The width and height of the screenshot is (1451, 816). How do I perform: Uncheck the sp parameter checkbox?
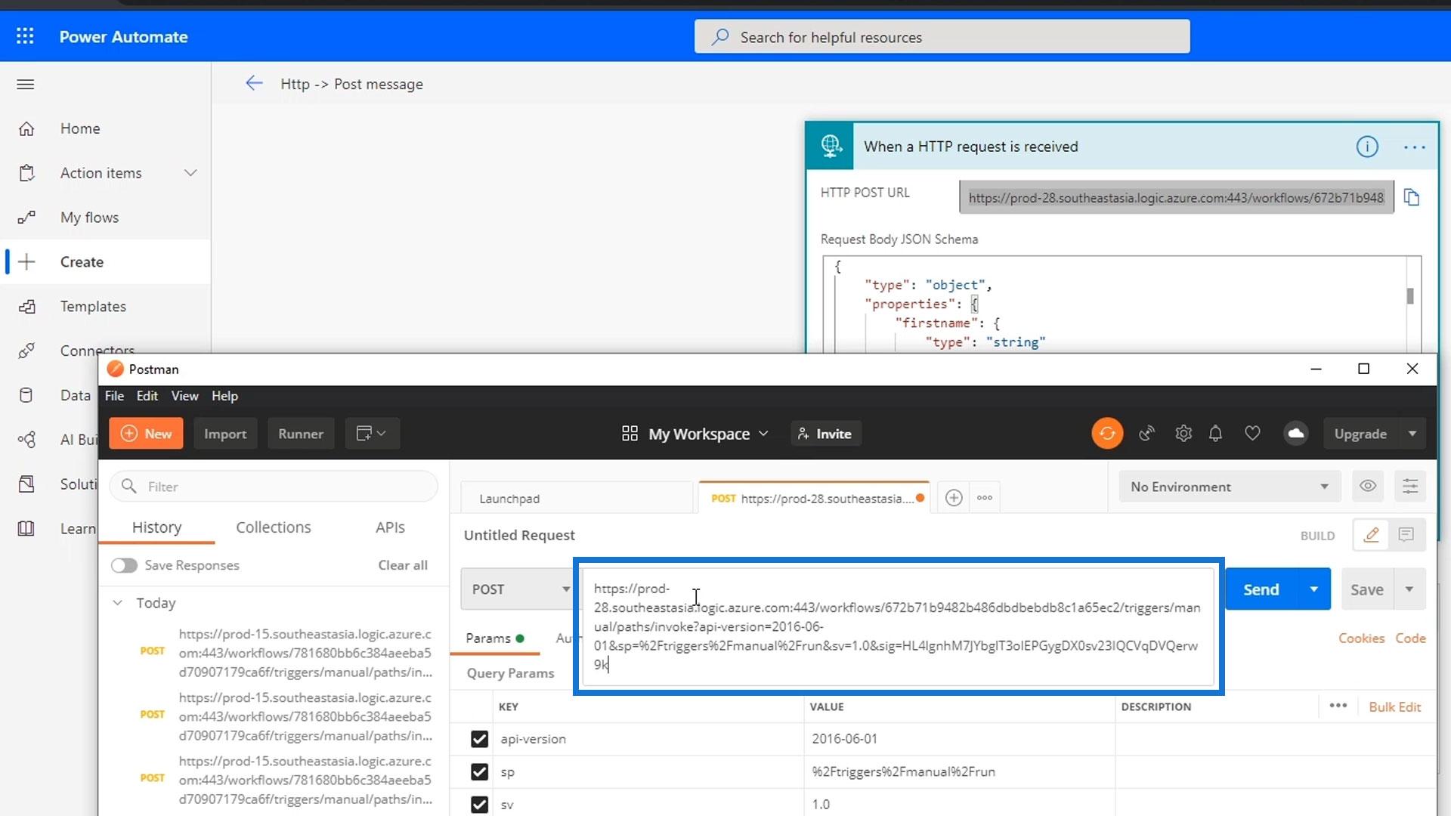tap(479, 771)
